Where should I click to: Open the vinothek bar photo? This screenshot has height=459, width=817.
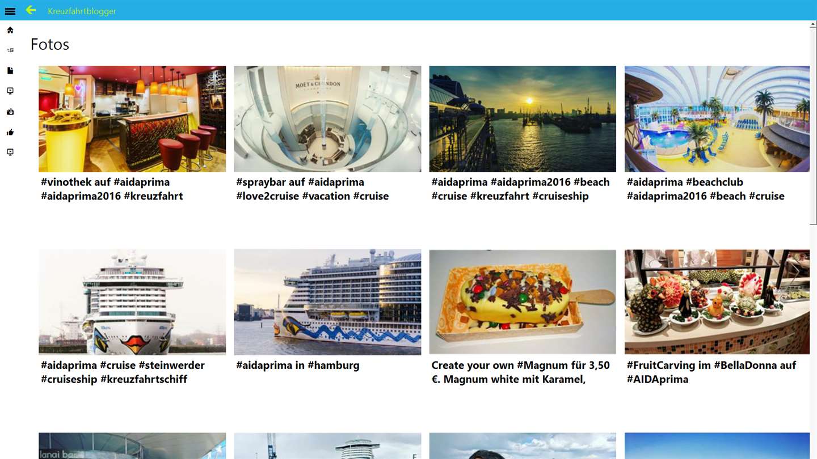(132, 119)
